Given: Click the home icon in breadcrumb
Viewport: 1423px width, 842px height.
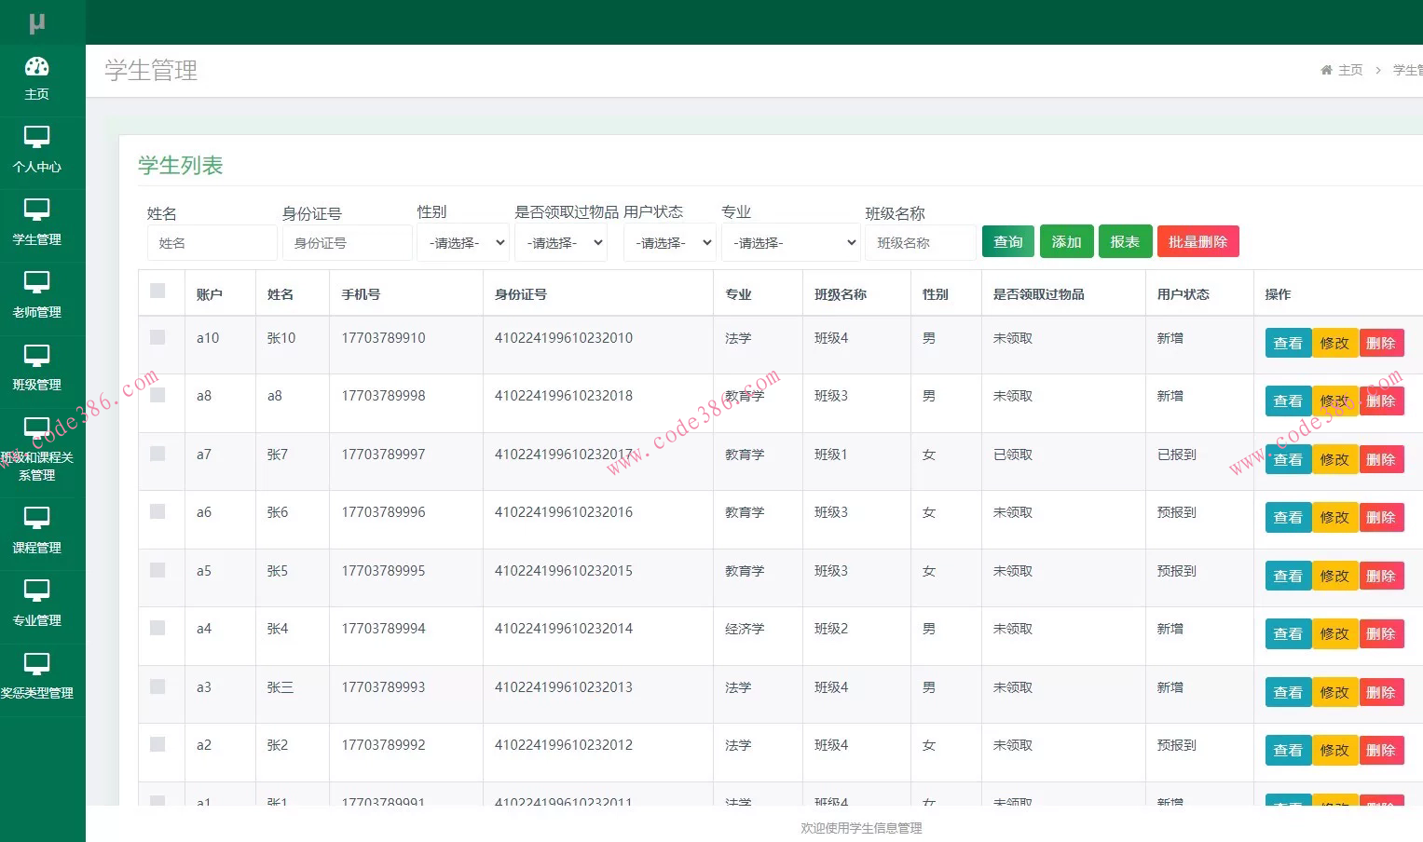Looking at the screenshot, I should point(1326,70).
